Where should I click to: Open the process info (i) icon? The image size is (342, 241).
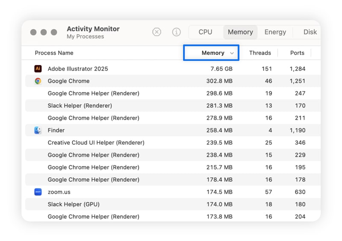tap(176, 32)
